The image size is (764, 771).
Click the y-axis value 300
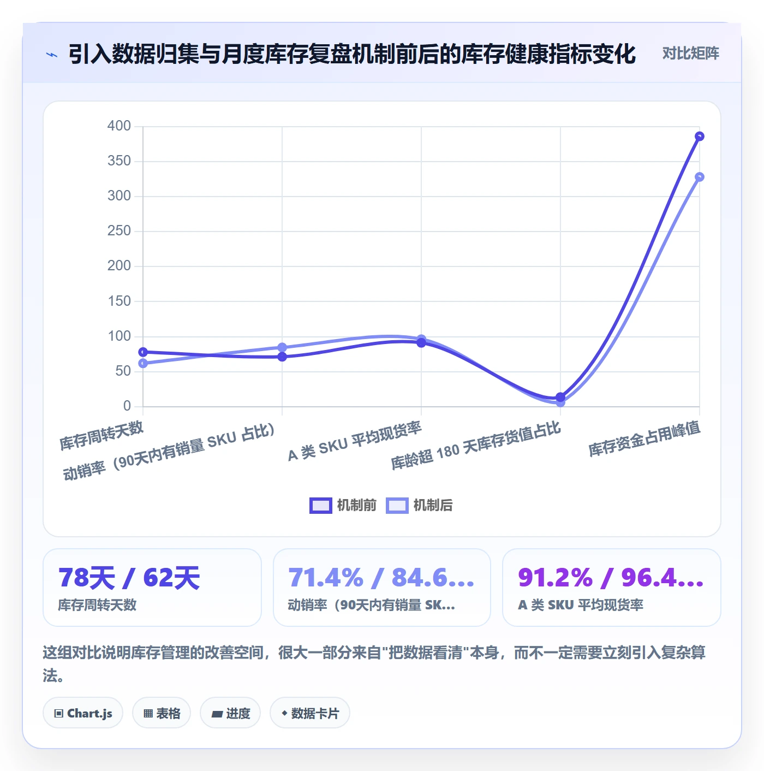tap(119, 196)
